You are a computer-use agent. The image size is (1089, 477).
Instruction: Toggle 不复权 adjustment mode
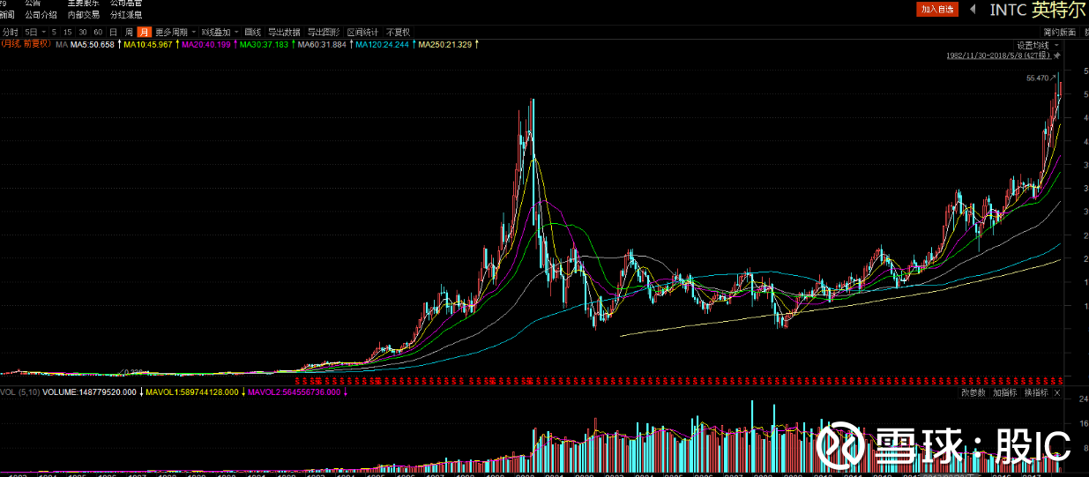tap(398, 32)
